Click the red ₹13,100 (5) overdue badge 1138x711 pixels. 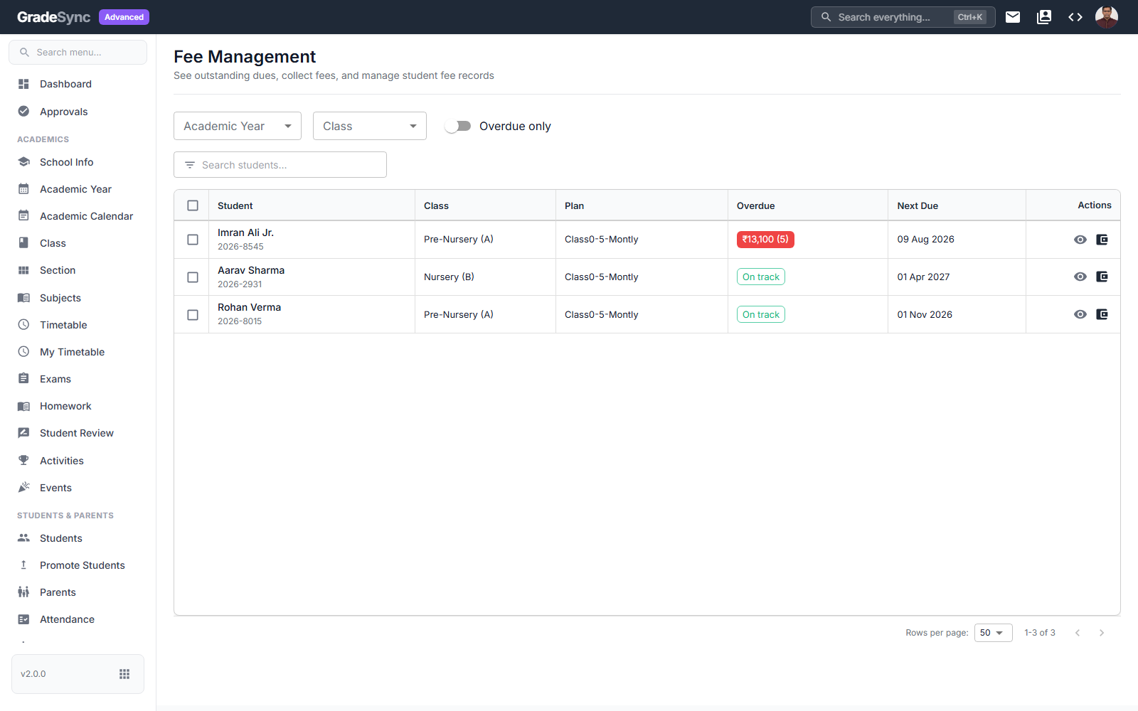coord(765,240)
